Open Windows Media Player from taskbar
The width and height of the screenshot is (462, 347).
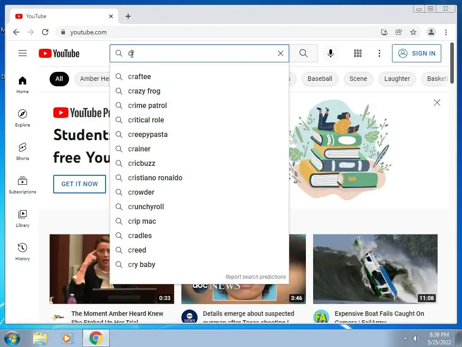pyautogui.click(x=67, y=338)
